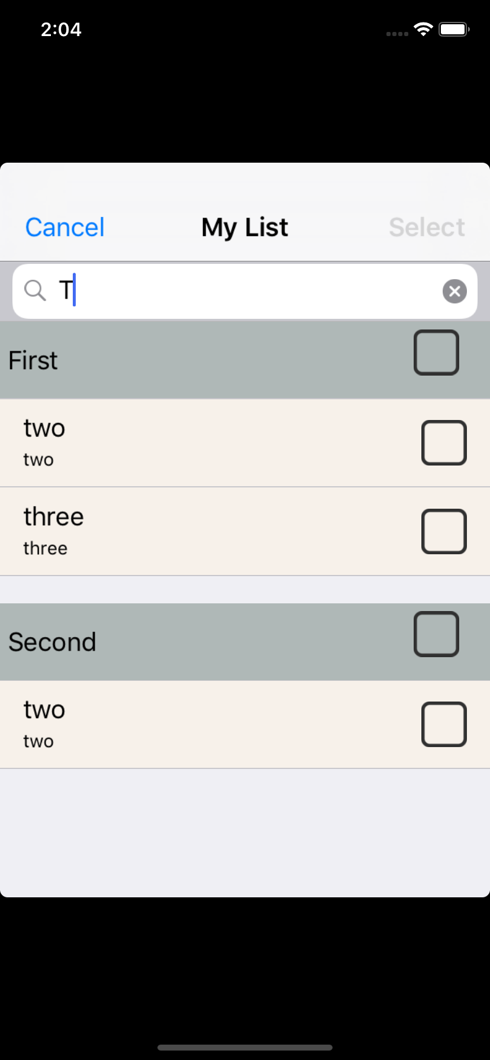Focus the search text field
Image resolution: width=490 pixels, height=1060 pixels.
coord(249,291)
